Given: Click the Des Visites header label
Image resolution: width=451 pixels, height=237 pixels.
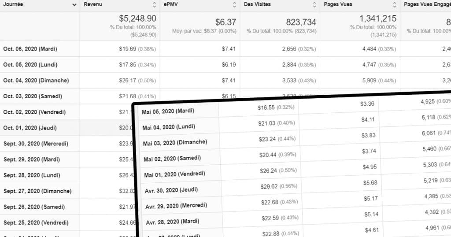Looking at the screenshot, I should coord(257,4).
